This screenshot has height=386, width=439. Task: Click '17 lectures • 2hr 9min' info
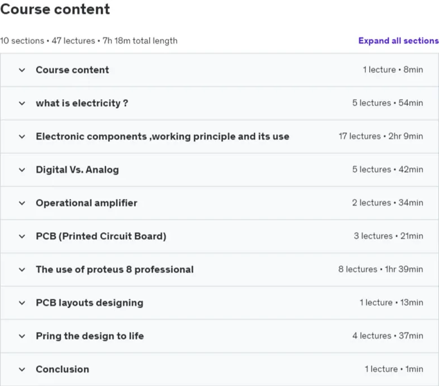coord(381,136)
